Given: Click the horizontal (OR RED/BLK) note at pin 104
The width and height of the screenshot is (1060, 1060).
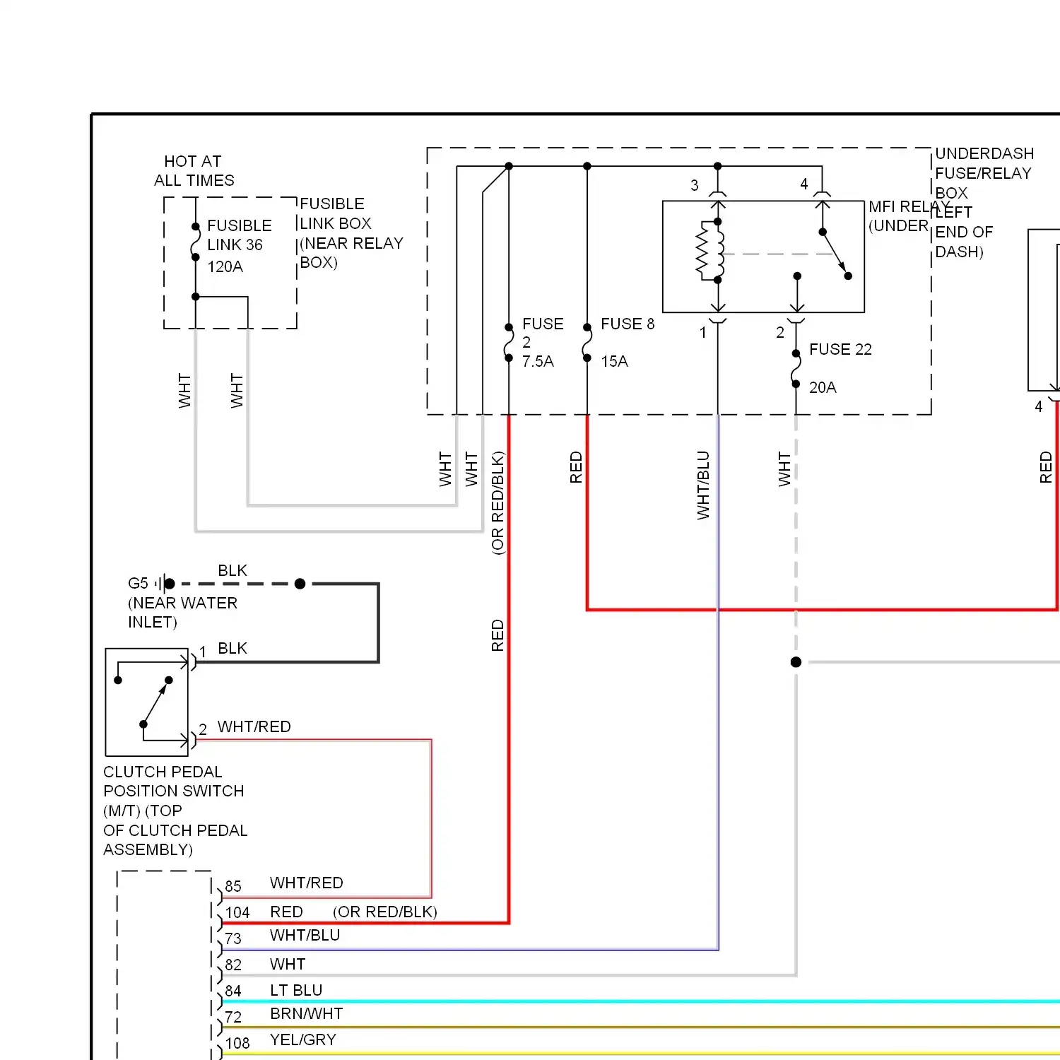Looking at the screenshot, I should pos(385,912).
